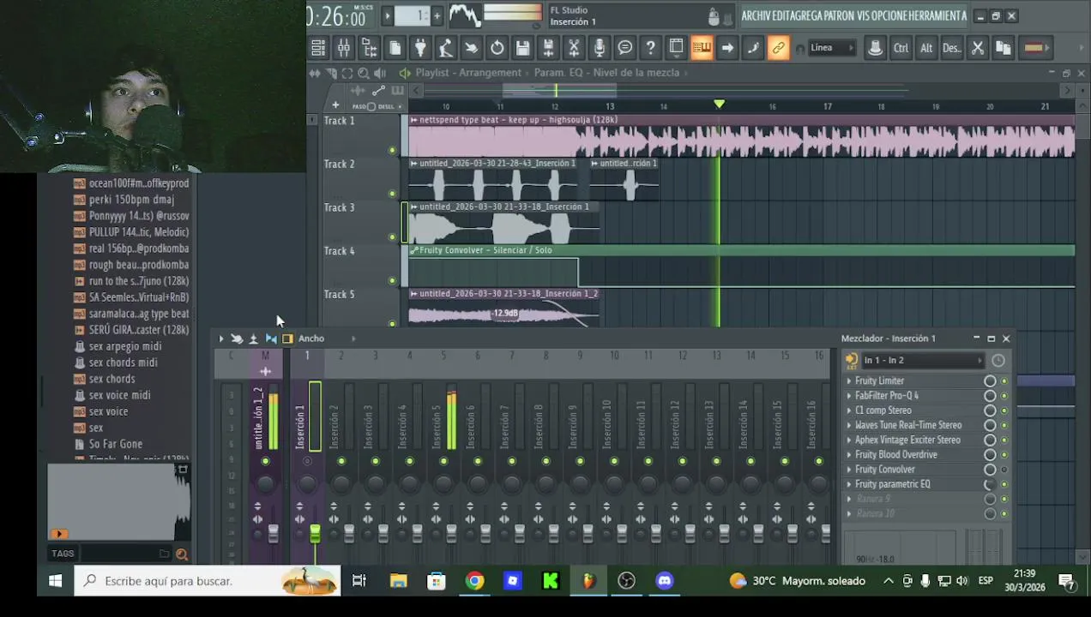Open Fruity parametric EQ plugin
The image size is (1091, 617).
892,484
